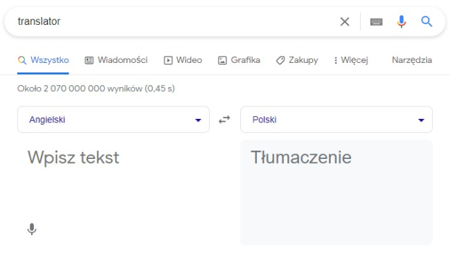Click the image icon beside Grafika
This screenshot has height=253, width=450.
222,60
